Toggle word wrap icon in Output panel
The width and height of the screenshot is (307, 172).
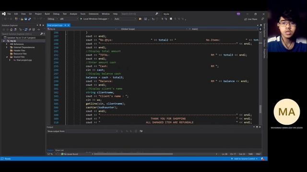(x=141, y=131)
